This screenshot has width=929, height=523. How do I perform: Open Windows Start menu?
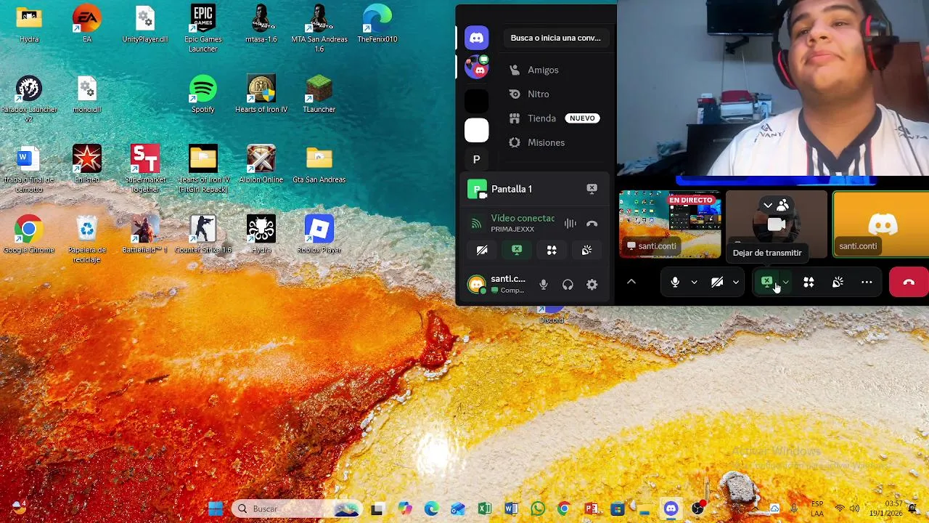click(x=216, y=508)
